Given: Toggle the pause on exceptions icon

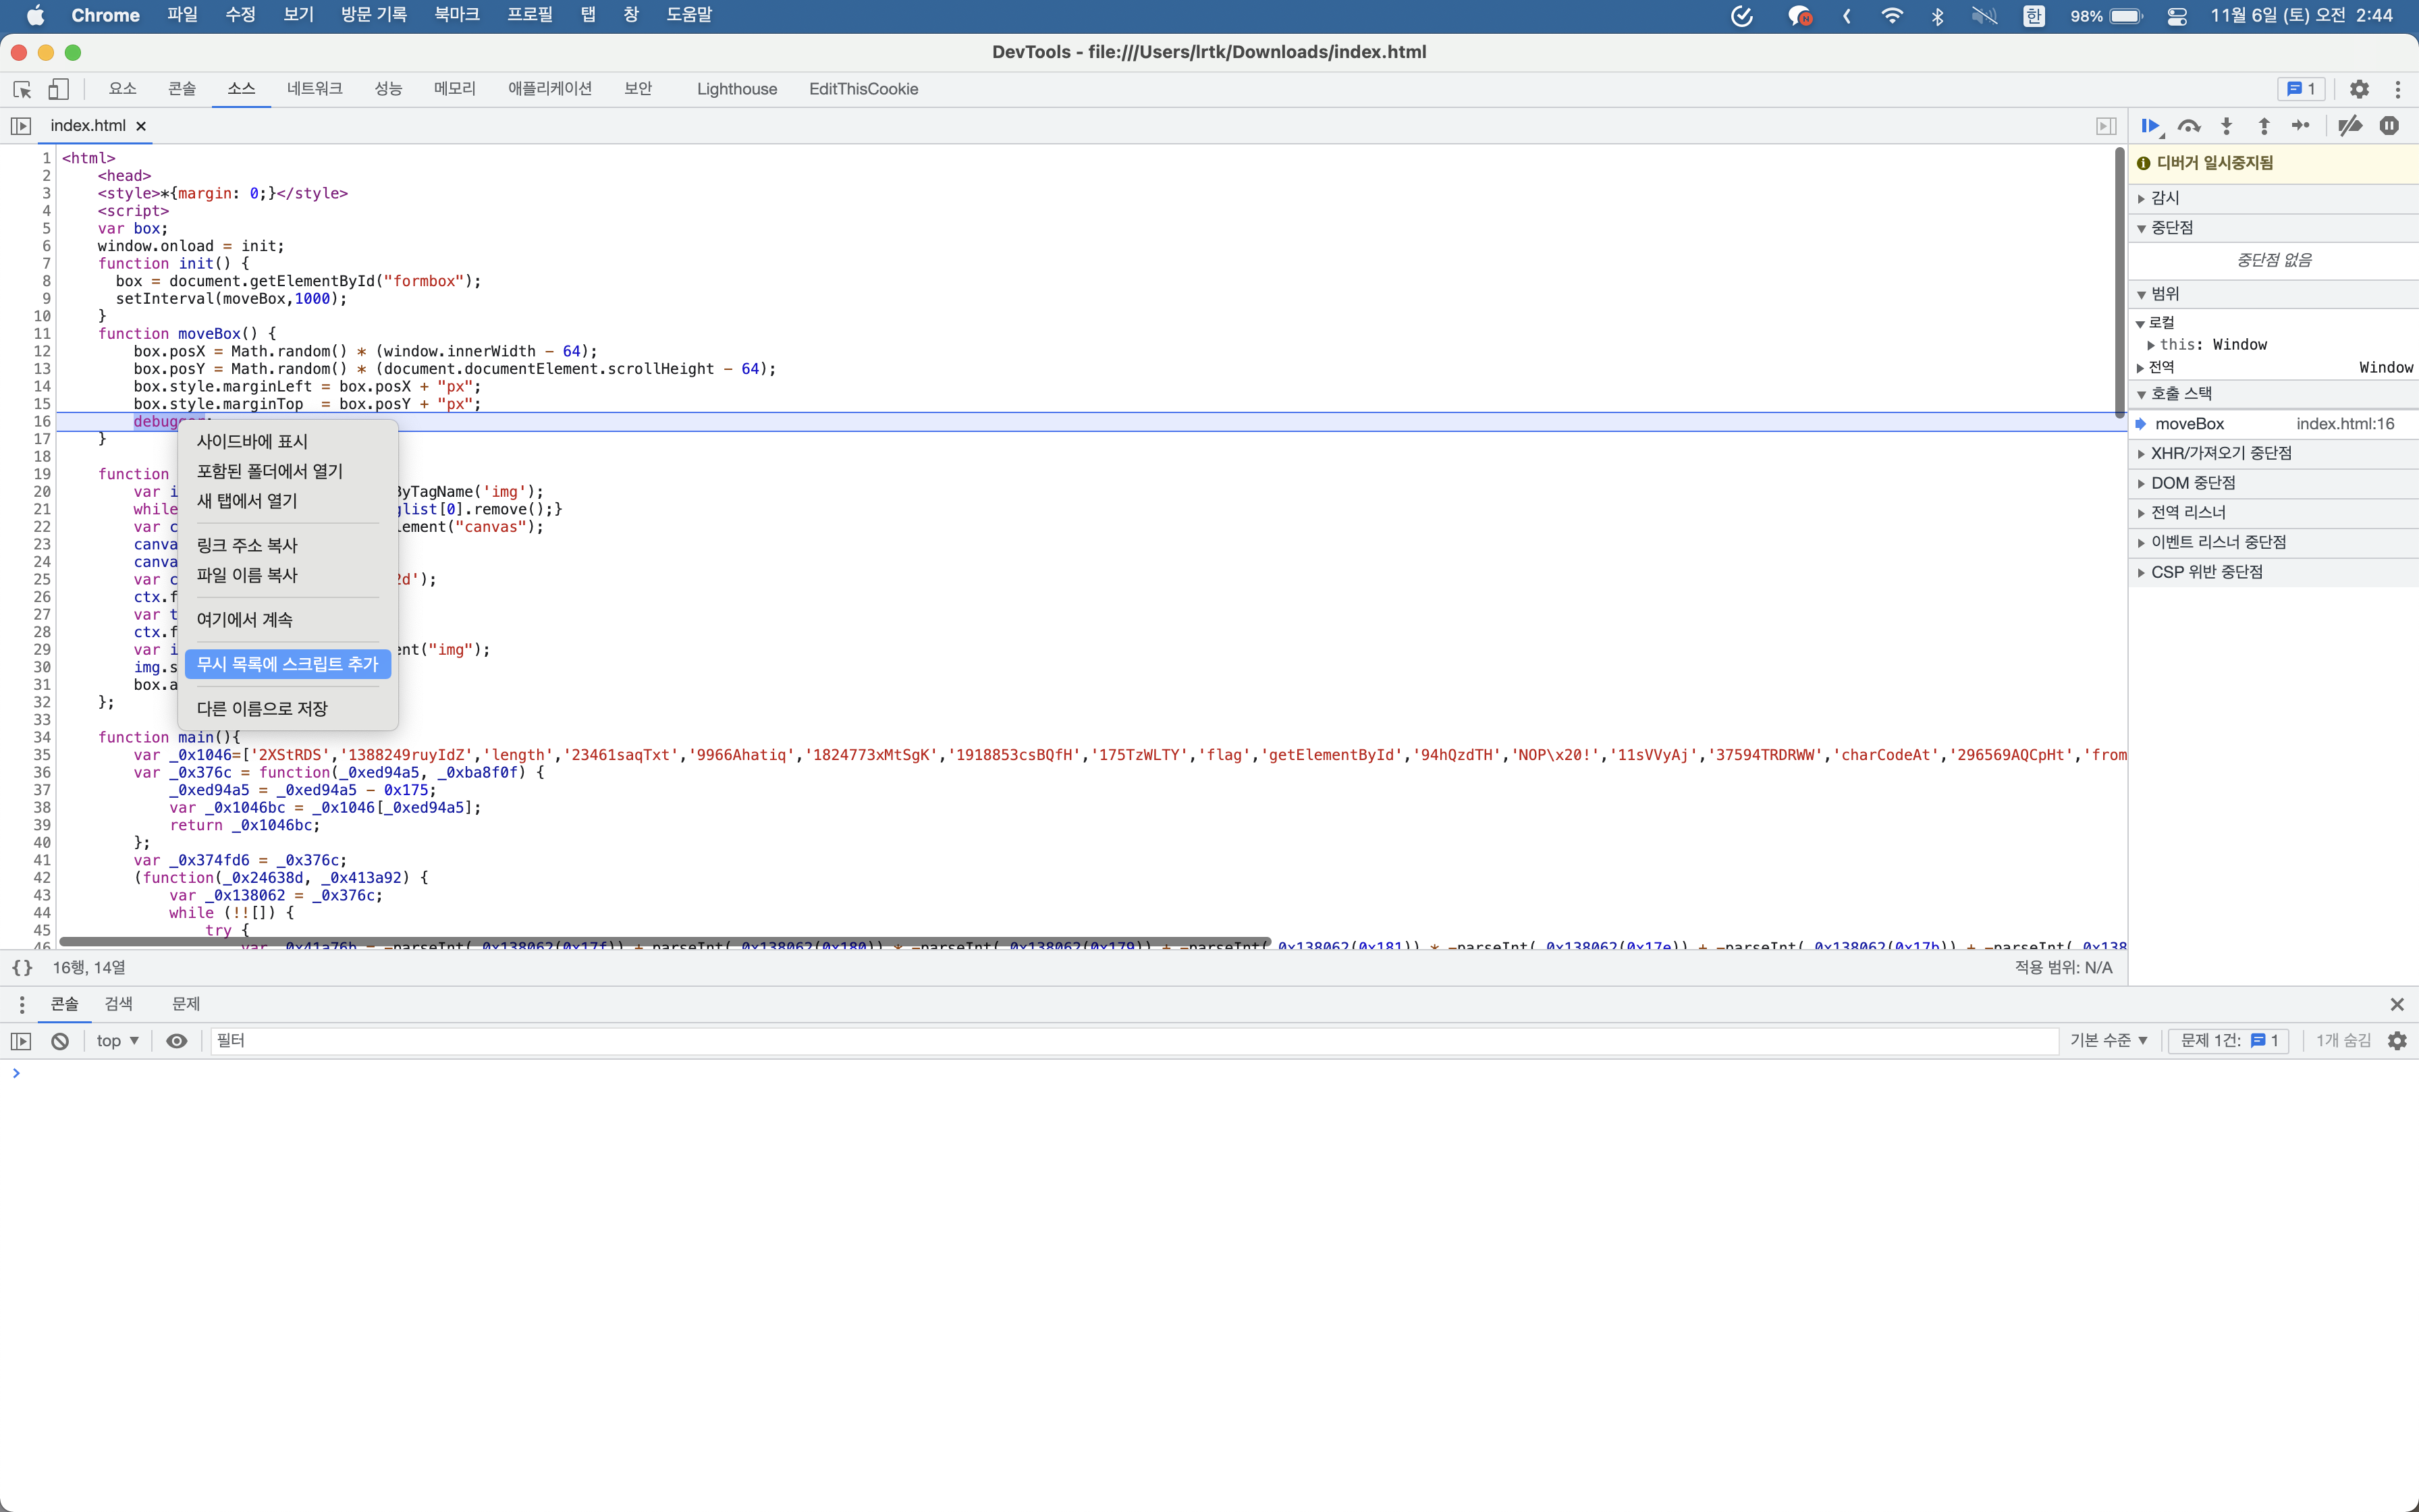Looking at the screenshot, I should coord(2389,126).
